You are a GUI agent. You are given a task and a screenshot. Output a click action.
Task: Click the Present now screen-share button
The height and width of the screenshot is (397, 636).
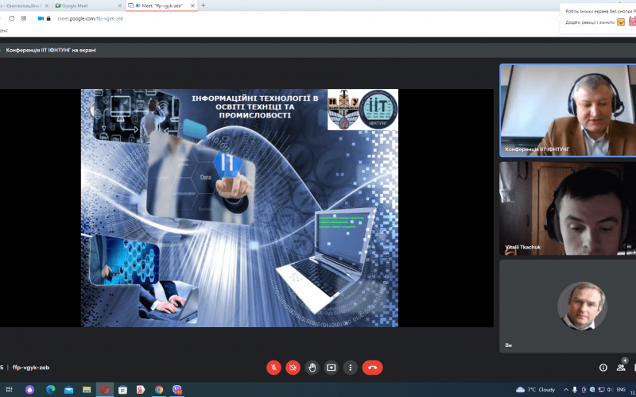click(x=332, y=368)
